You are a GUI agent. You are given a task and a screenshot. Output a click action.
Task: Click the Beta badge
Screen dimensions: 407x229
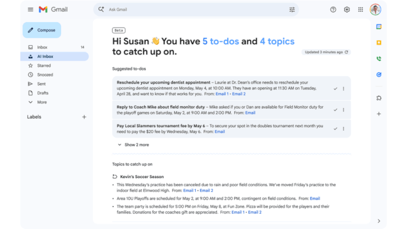pyautogui.click(x=119, y=31)
